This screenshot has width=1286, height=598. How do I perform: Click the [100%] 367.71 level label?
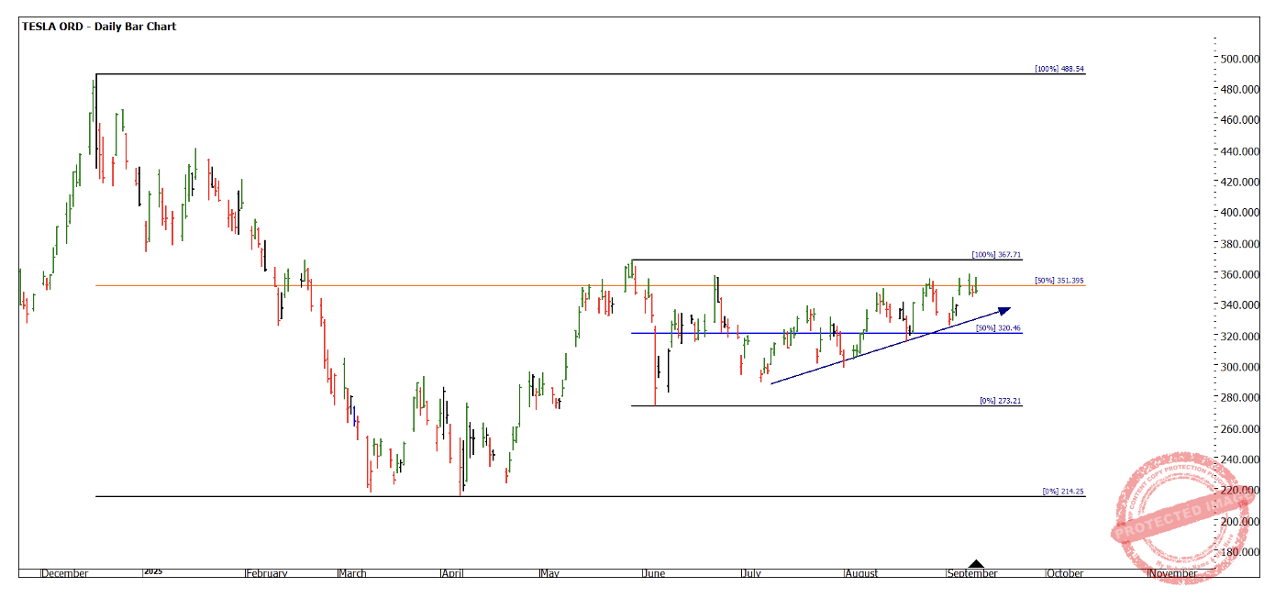pos(995,255)
